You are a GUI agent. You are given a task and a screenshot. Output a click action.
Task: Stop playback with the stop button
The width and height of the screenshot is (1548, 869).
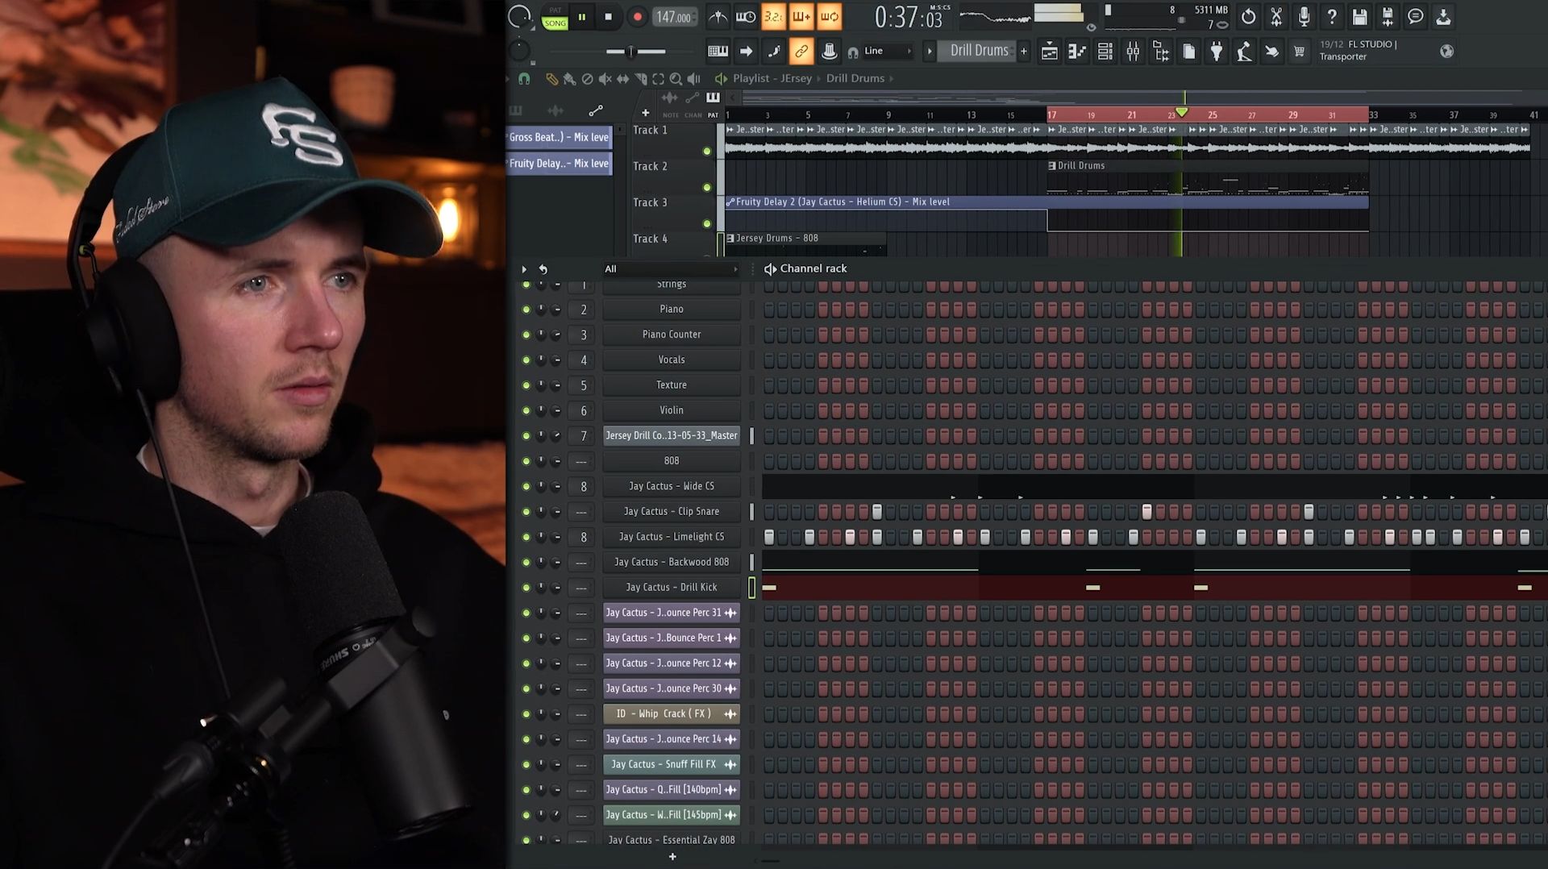609,17
